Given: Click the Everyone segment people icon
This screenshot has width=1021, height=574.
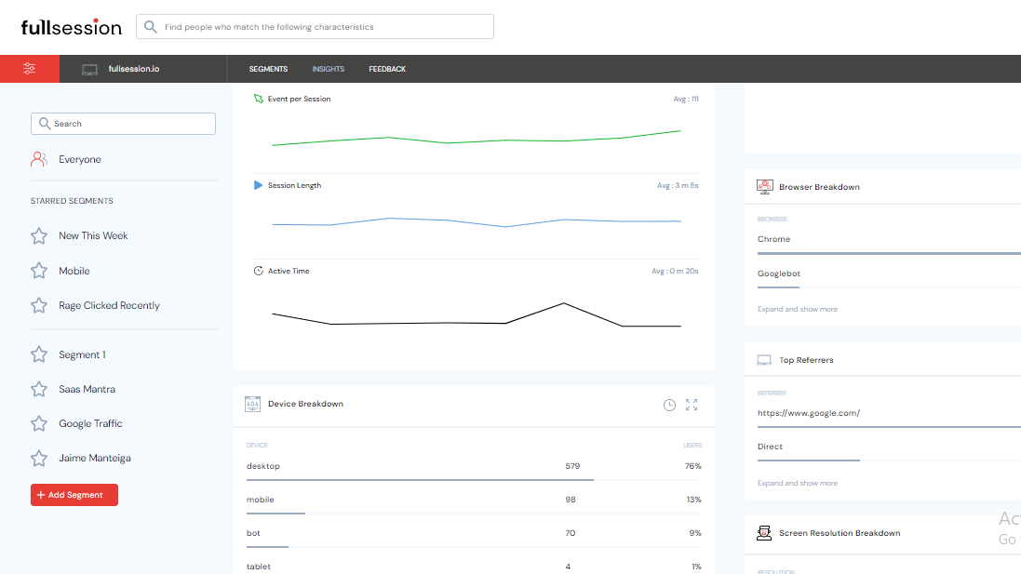Looking at the screenshot, I should (x=38, y=158).
